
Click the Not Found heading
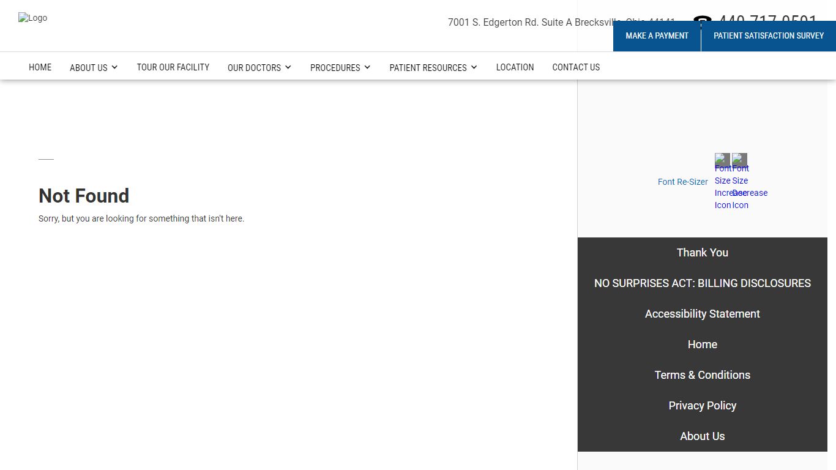pos(84,196)
